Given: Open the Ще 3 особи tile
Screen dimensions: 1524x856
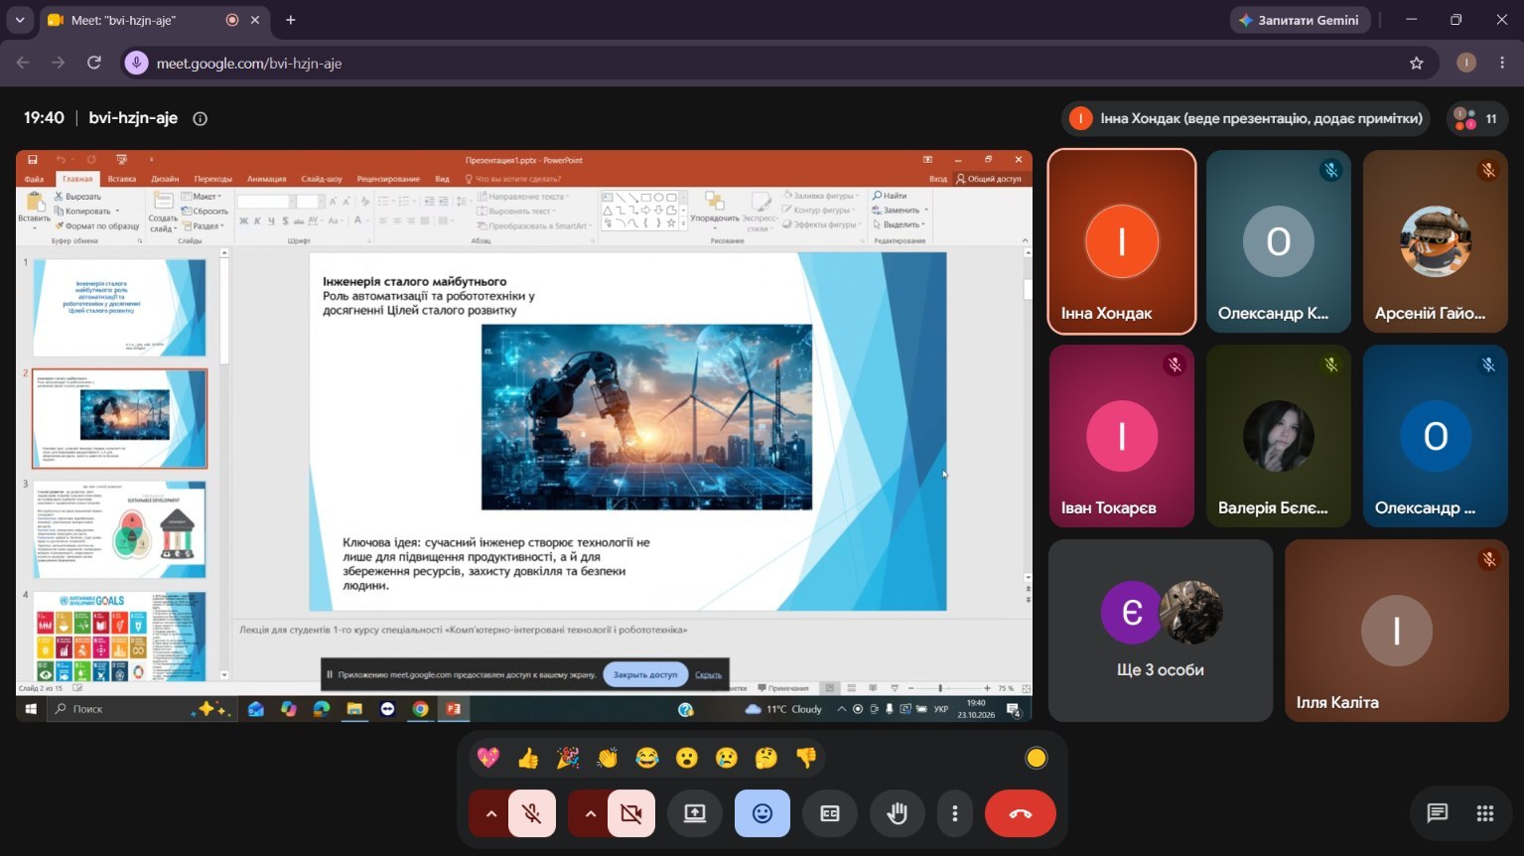Looking at the screenshot, I should (1161, 631).
